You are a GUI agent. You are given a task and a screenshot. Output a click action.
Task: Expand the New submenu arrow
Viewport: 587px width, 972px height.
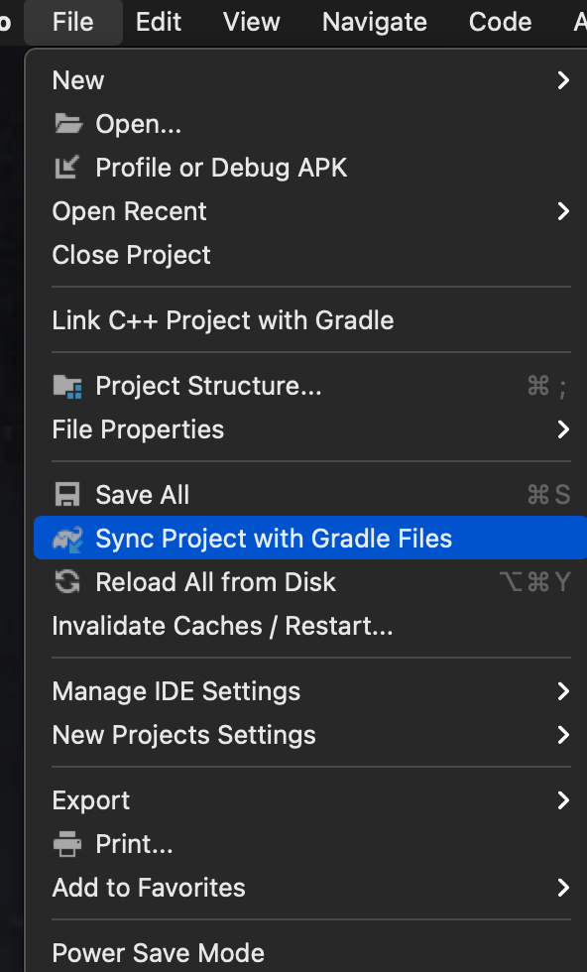coord(563,80)
